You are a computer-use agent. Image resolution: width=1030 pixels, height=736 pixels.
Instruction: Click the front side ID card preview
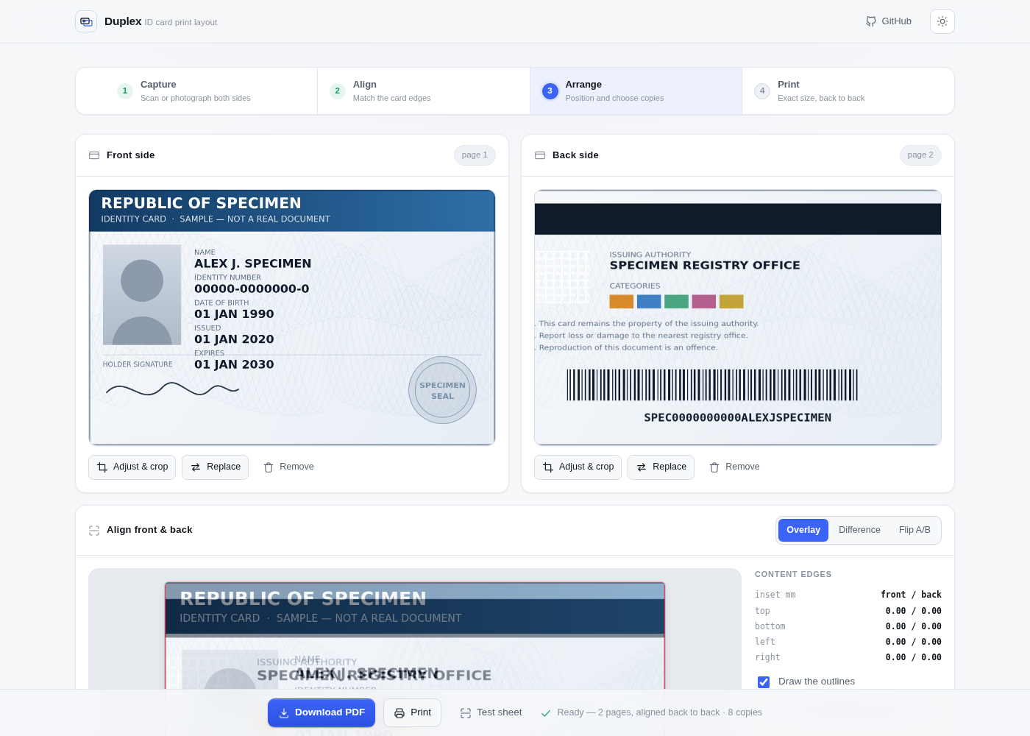point(292,317)
